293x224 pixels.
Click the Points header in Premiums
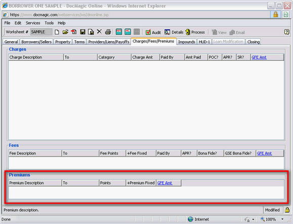(112, 183)
